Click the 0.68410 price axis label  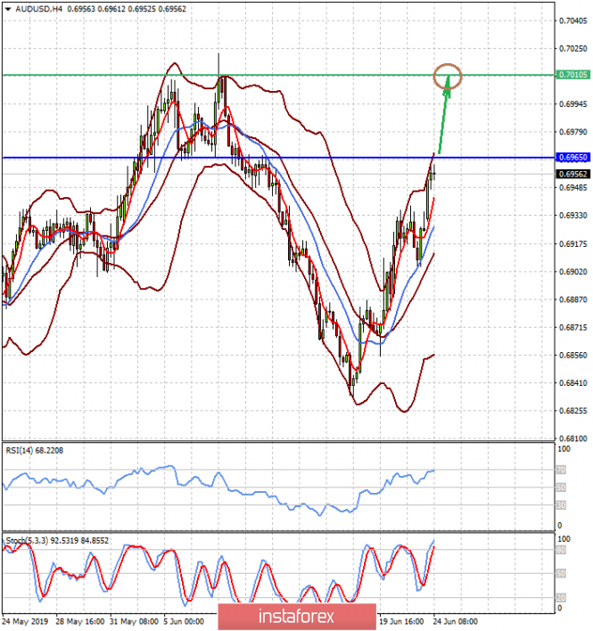click(571, 383)
